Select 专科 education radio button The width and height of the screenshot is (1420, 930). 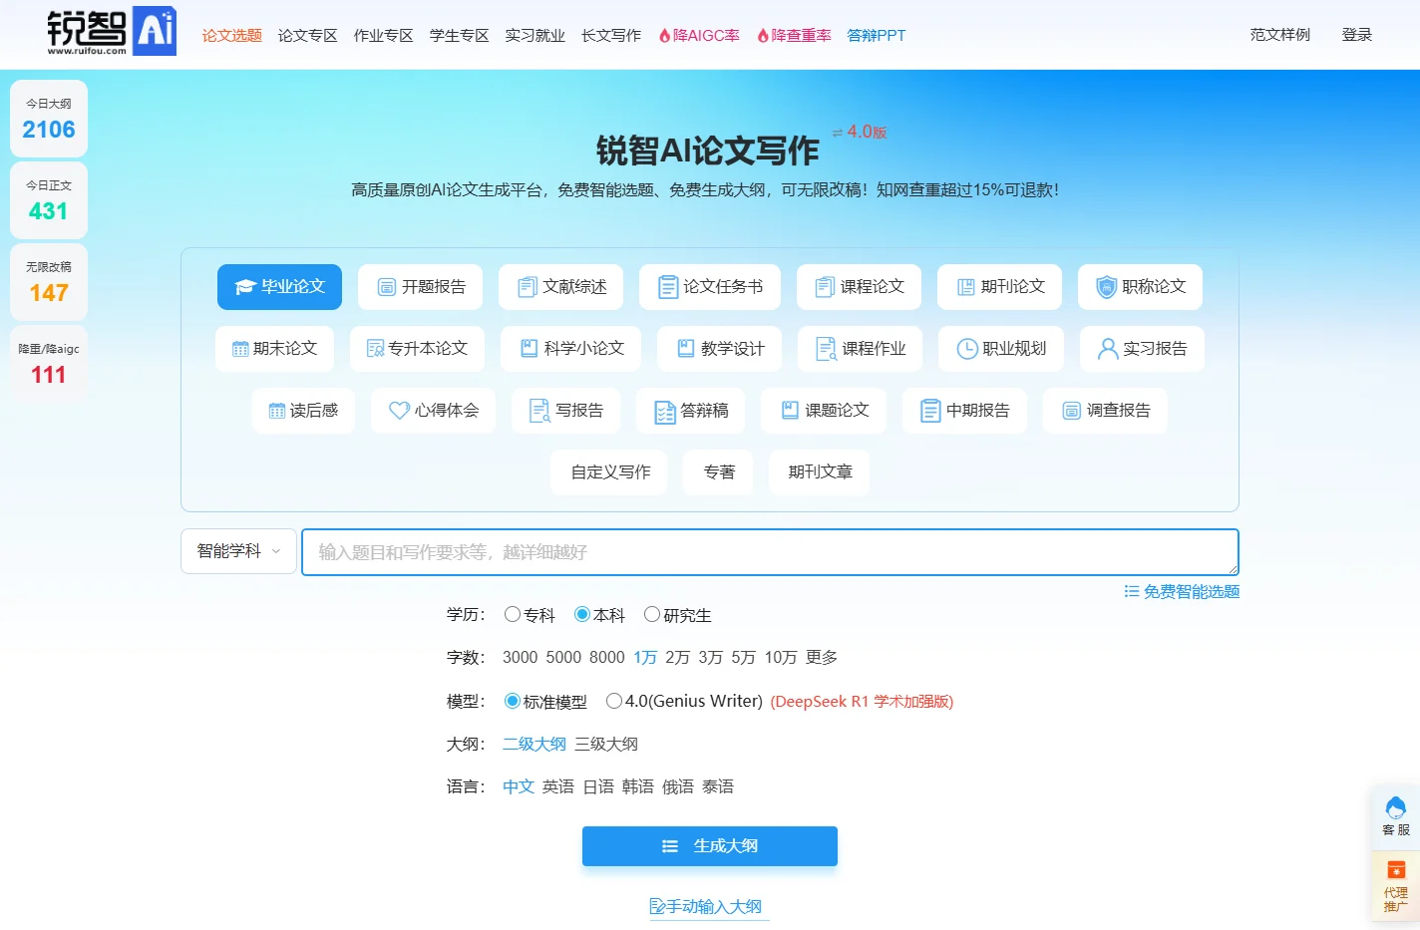tap(513, 615)
